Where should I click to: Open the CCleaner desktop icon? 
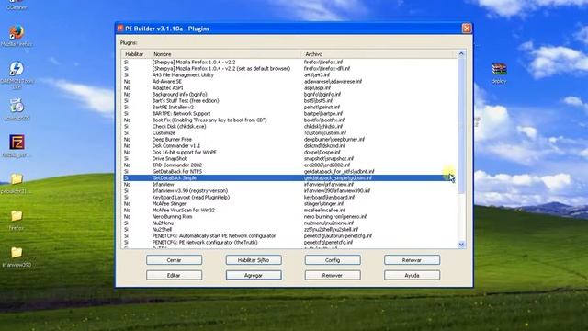click(17, 5)
